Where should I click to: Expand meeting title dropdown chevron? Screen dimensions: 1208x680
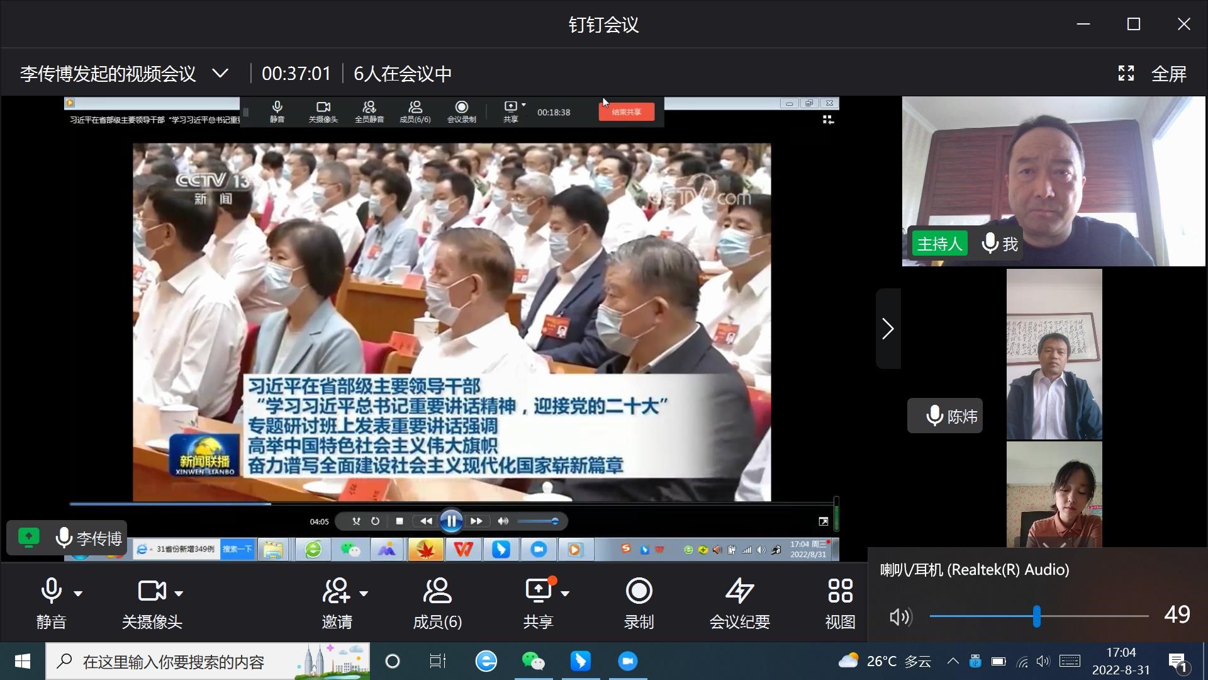tap(220, 74)
